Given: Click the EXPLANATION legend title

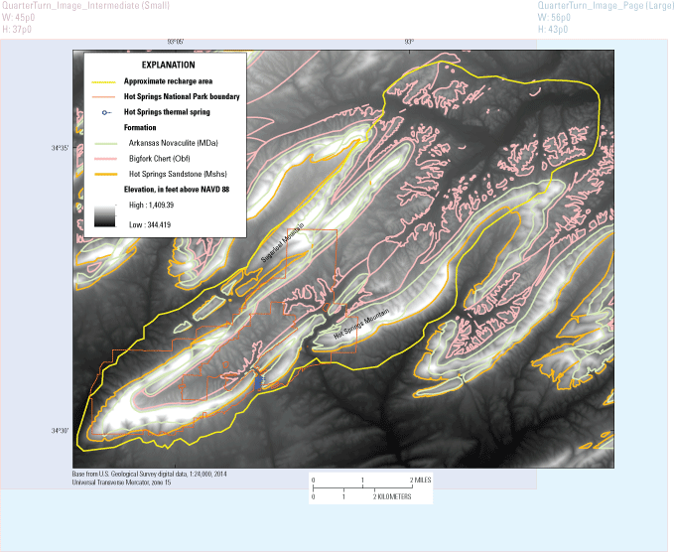Looking at the screenshot, I should (x=169, y=65).
